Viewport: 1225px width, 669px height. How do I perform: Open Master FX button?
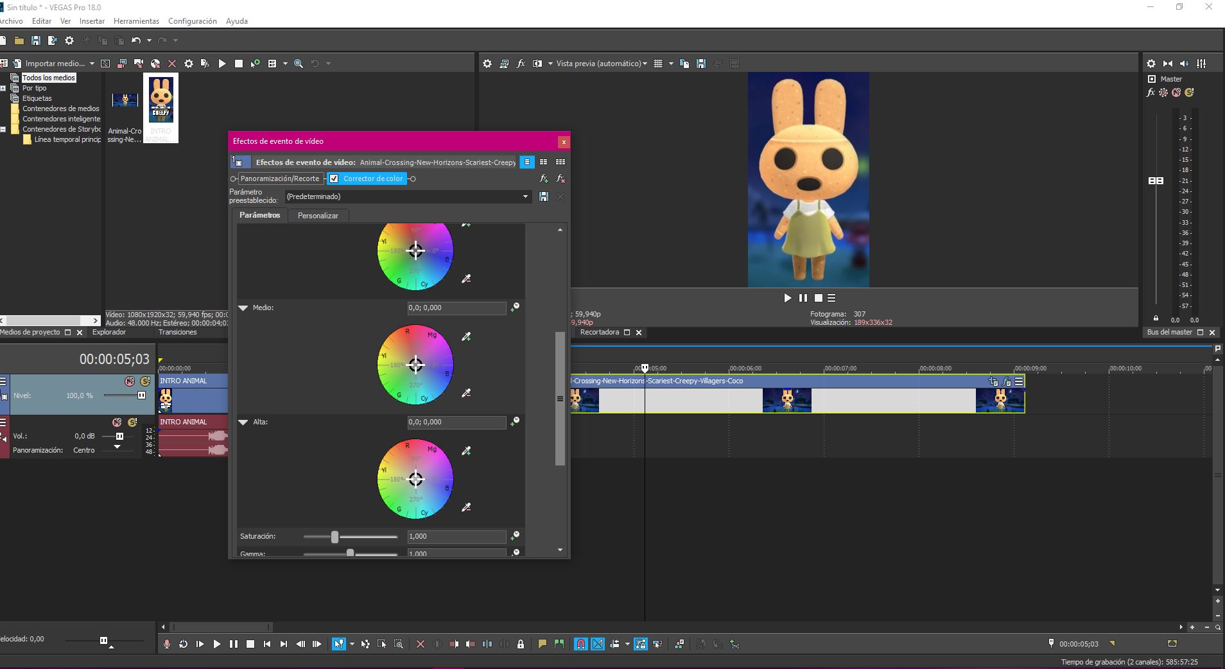[1151, 92]
